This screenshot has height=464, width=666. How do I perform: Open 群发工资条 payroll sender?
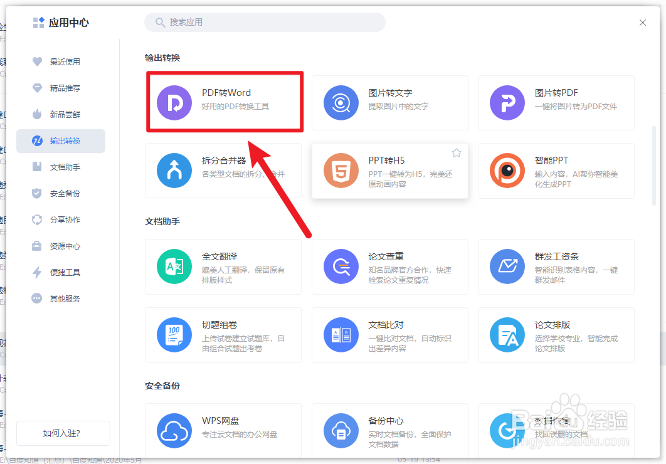556,266
